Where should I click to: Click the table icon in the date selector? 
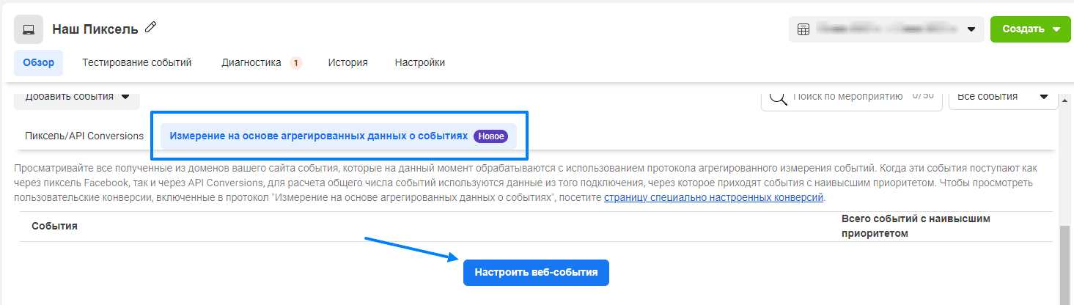[x=803, y=29]
